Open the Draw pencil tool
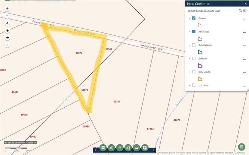This screenshot has height=155, width=249. click(111, 148)
